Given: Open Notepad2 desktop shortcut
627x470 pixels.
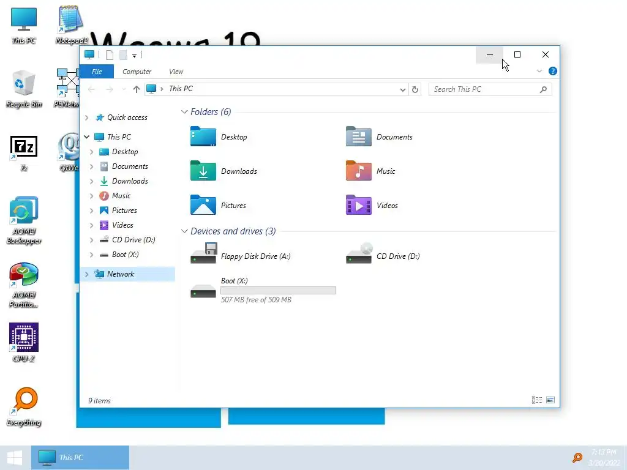Looking at the screenshot, I should [x=71, y=24].
